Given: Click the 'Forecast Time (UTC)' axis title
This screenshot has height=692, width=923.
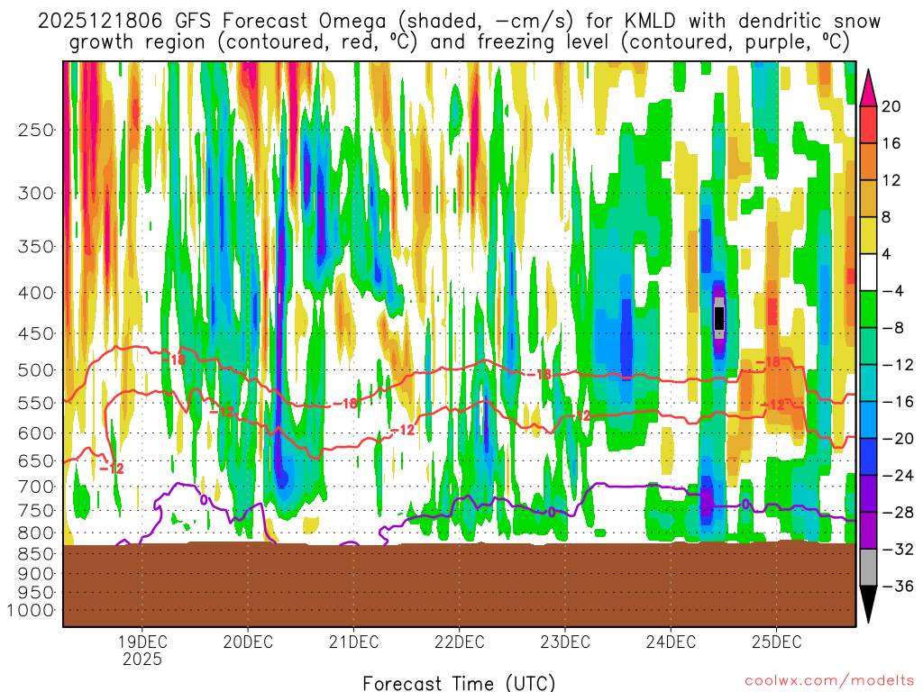Looking at the screenshot, I should point(459,683).
